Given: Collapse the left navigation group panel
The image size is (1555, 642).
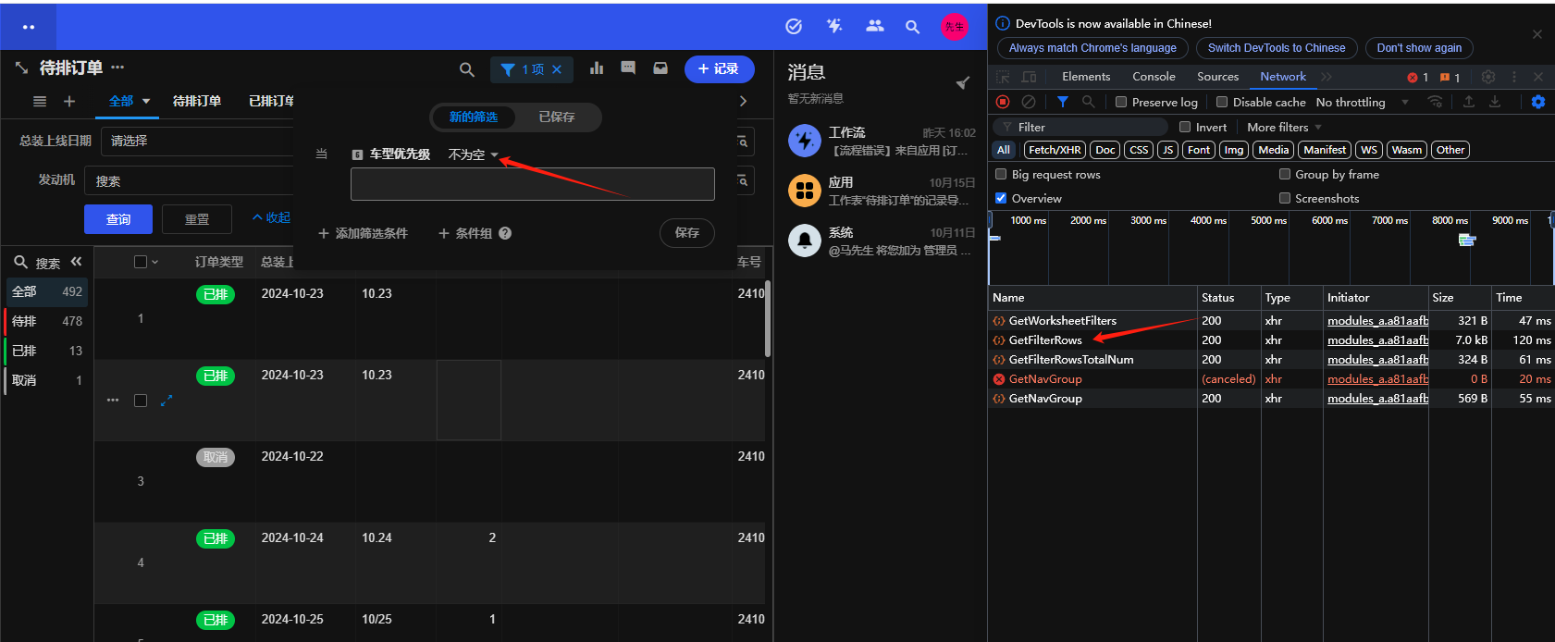Looking at the screenshot, I should (x=76, y=262).
